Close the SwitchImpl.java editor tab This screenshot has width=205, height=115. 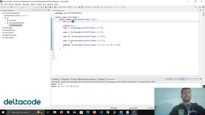point(66,10)
